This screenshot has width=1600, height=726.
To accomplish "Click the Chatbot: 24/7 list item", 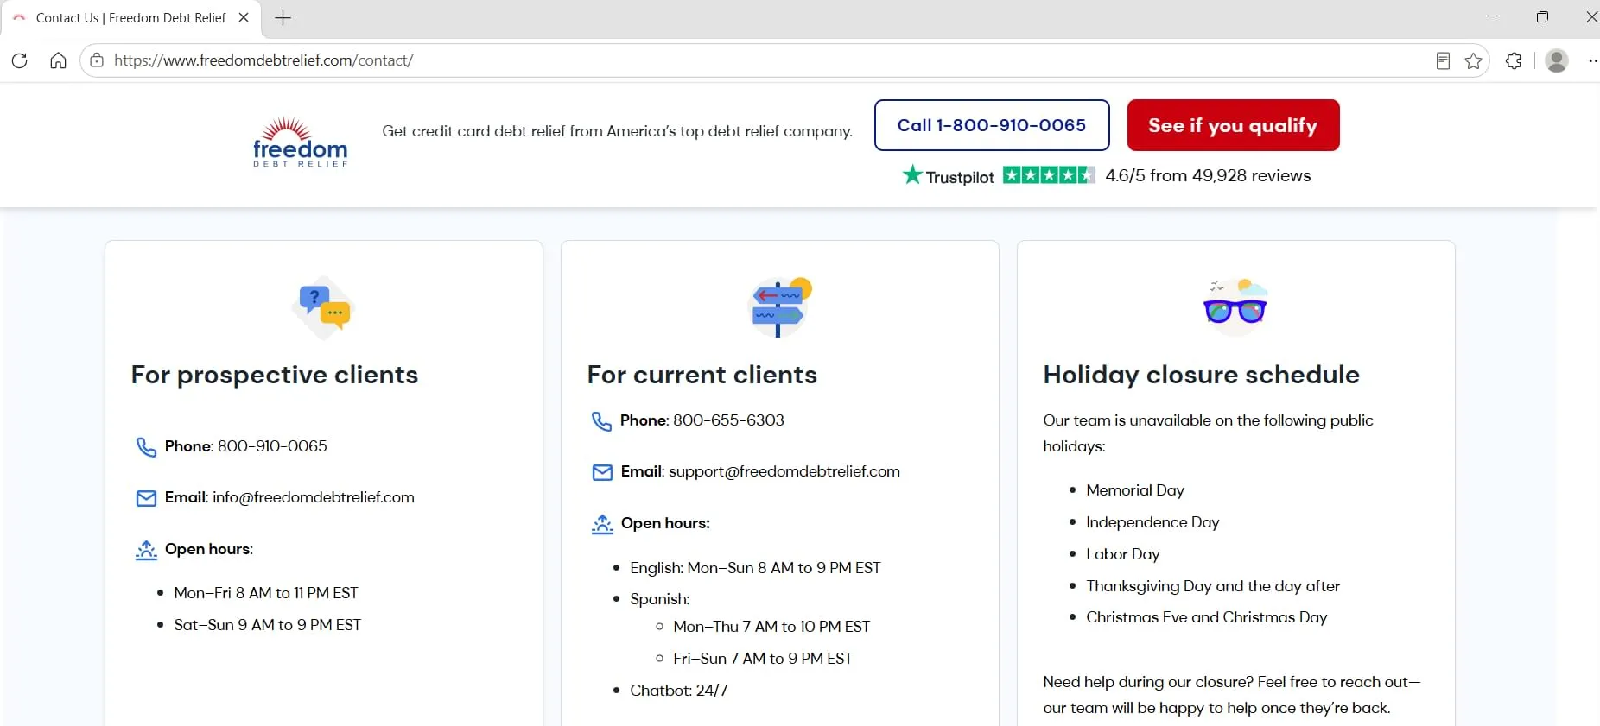I will [x=679, y=691].
